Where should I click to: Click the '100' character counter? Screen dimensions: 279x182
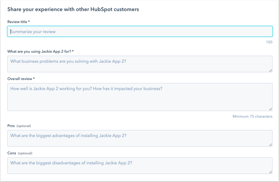click(269, 42)
